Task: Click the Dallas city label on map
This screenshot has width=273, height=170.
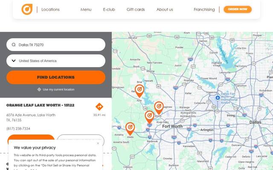Action: 255,122
